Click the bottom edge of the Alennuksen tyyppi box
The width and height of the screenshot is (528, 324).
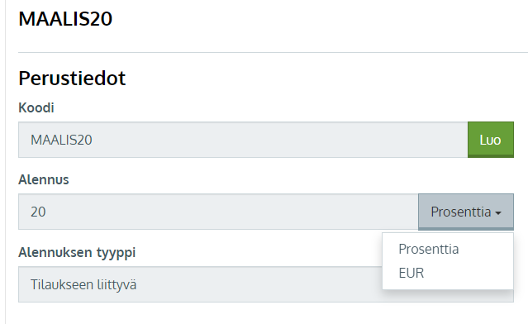pos(200,302)
